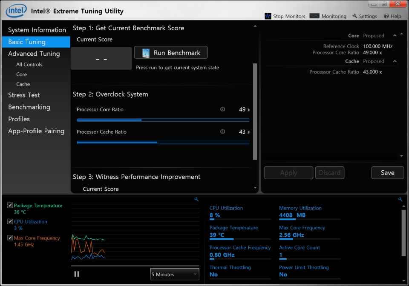The width and height of the screenshot is (409, 286).
Task: Click info icon next to Processor Core Ratio
Action: 222,109
